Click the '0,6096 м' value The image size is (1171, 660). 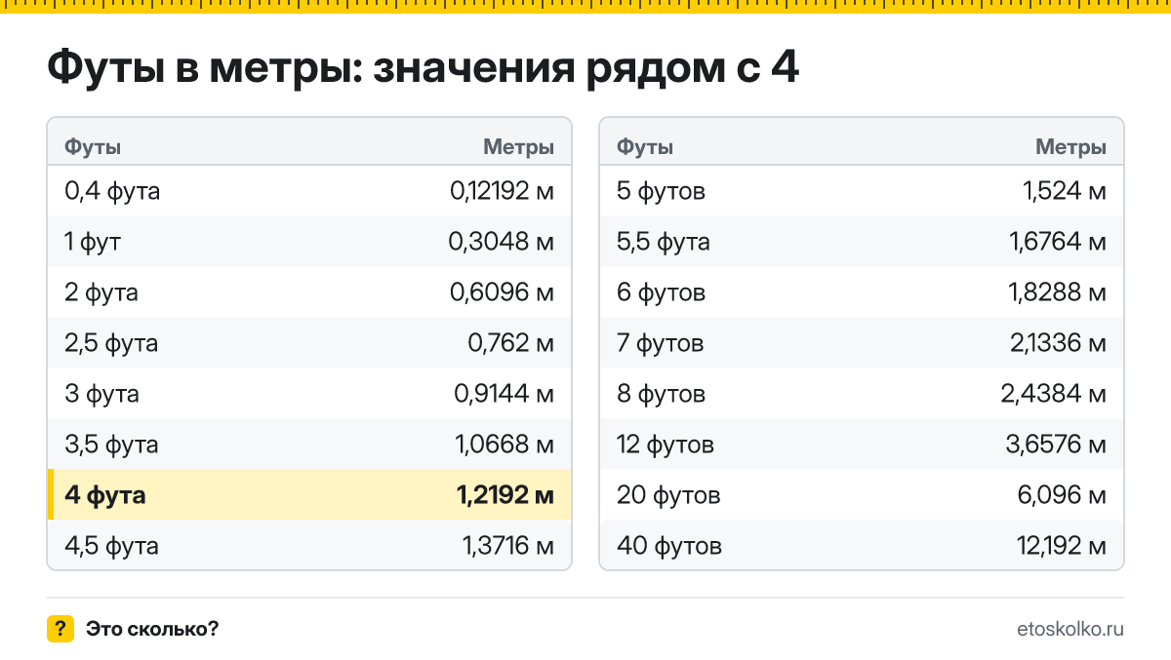[x=502, y=292]
